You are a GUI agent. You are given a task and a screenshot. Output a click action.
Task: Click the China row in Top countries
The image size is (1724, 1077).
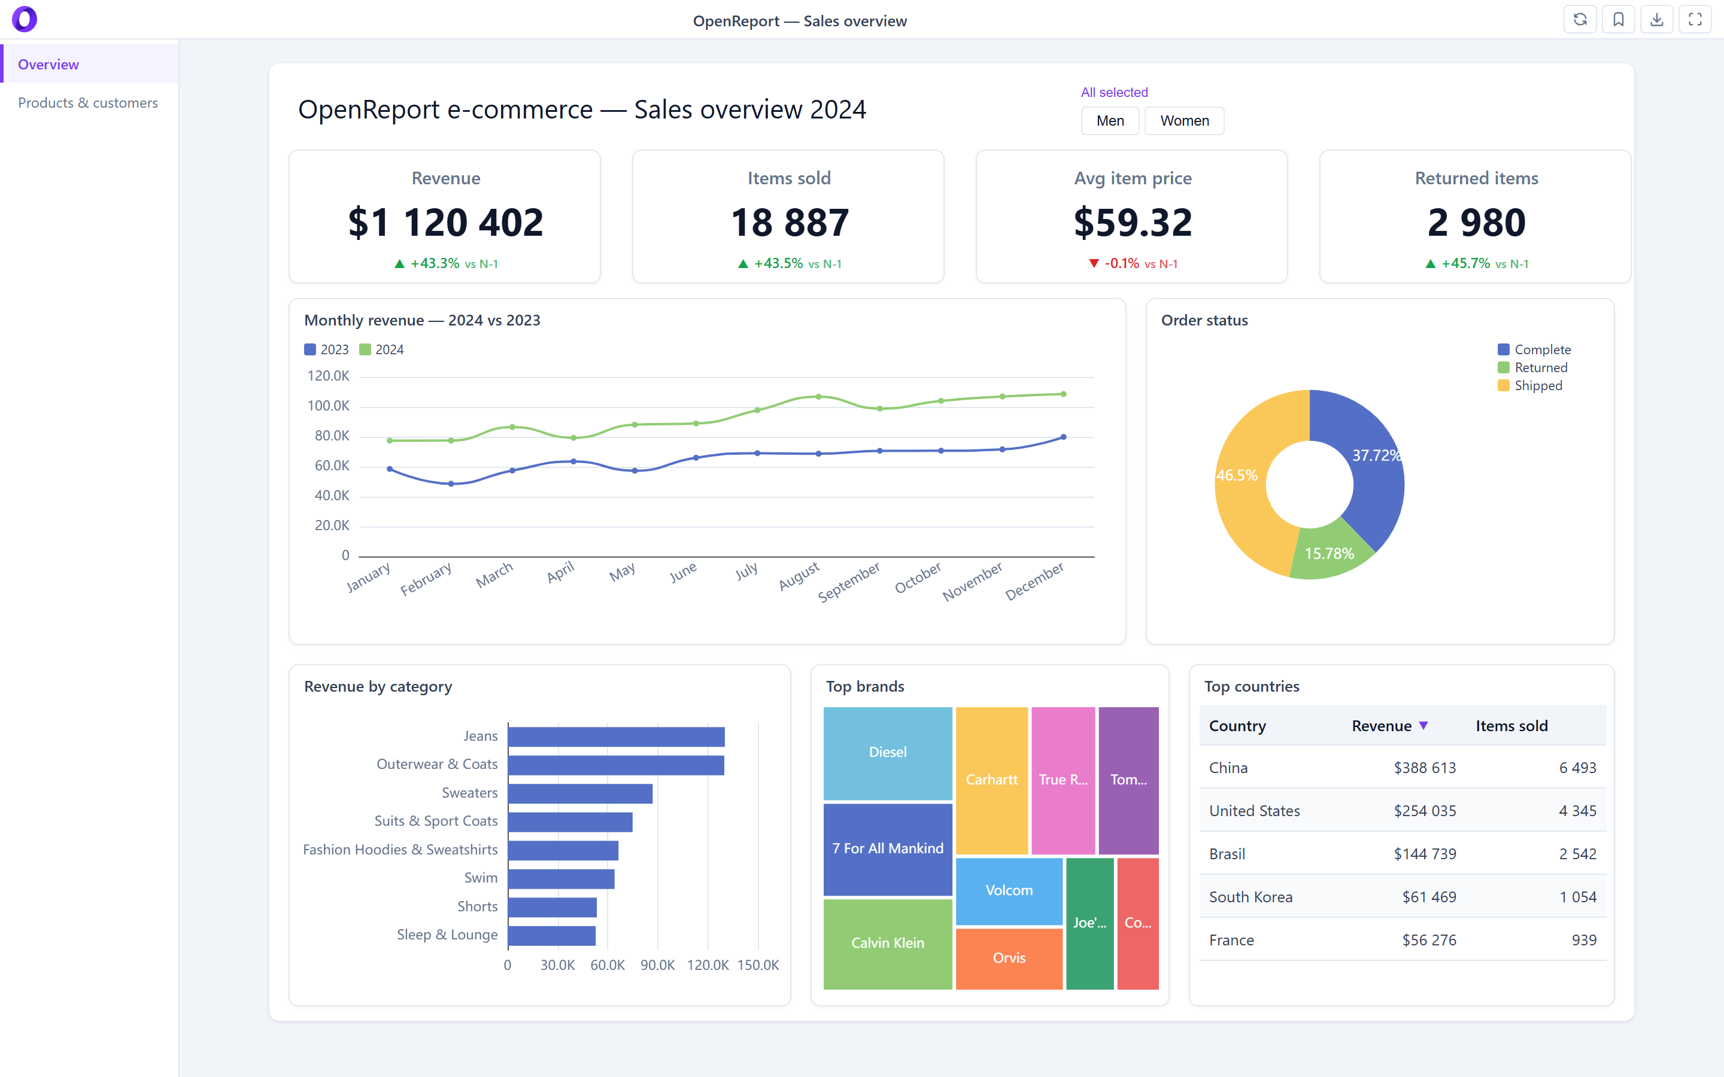tap(1403, 768)
